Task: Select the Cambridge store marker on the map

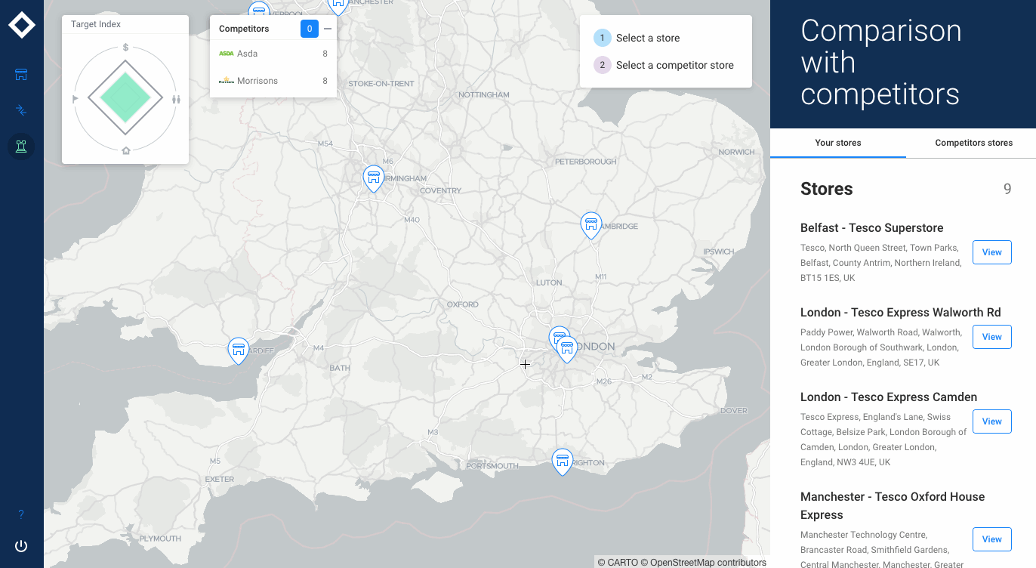Action: coord(590,224)
